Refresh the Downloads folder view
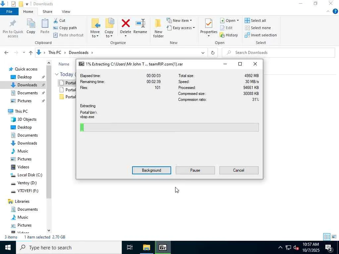This screenshot has width=339, height=254. [213, 53]
